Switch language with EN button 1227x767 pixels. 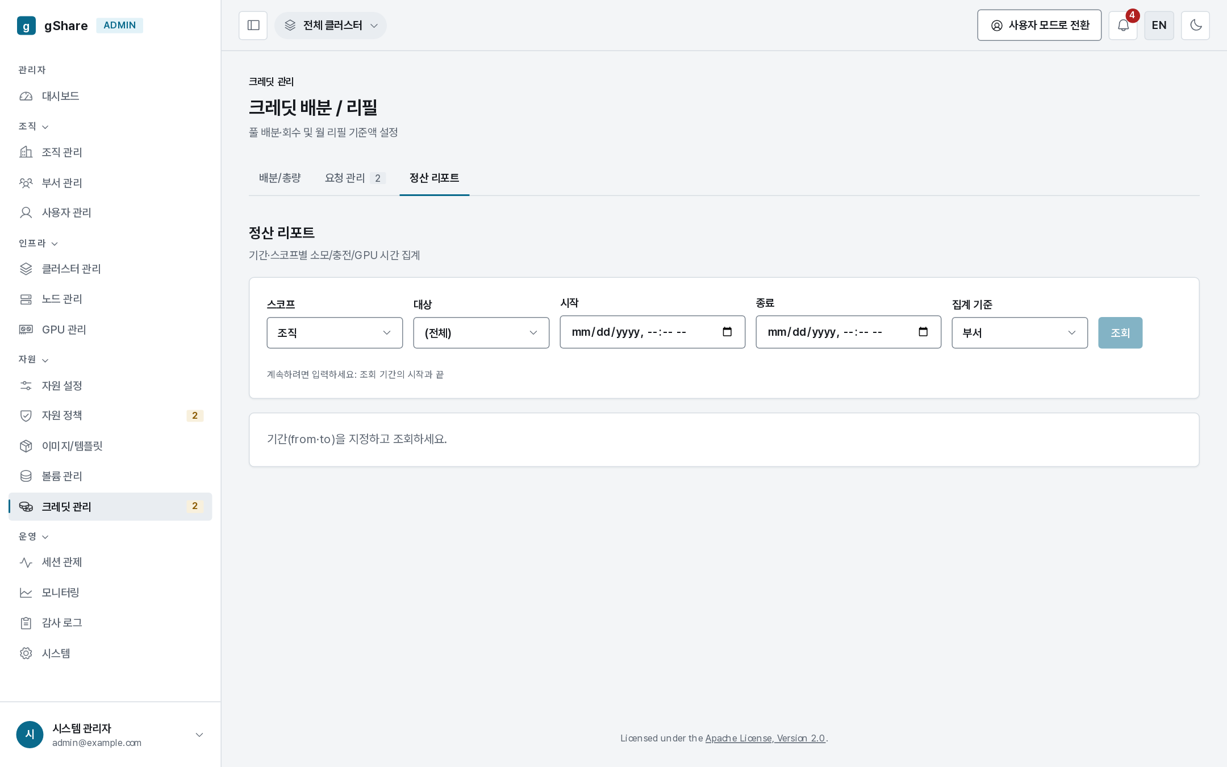click(1159, 26)
